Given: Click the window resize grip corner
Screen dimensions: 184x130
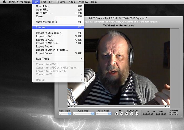Looking at the screenshot, I should coord(182,117).
